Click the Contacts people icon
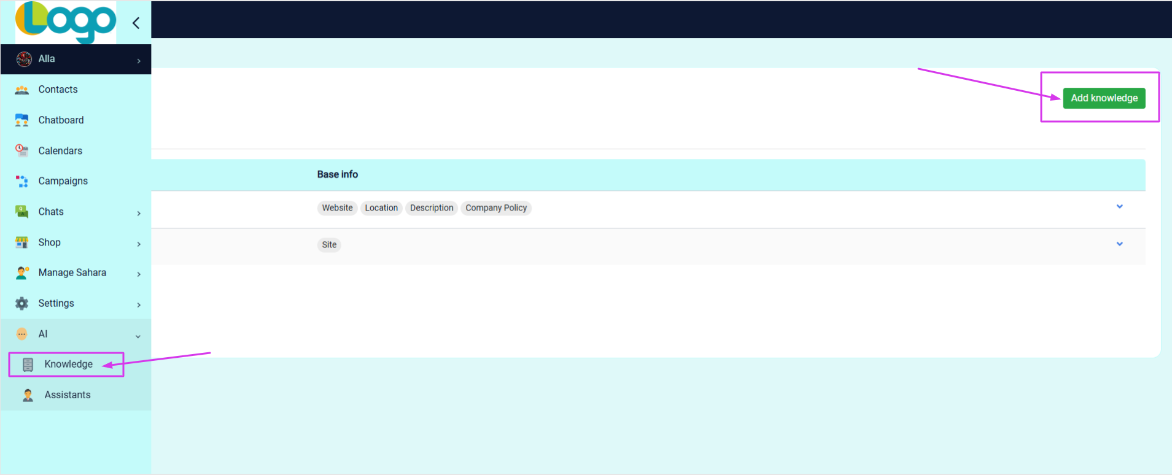Image resolution: width=1172 pixels, height=475 pixels. click(x=22, y=90)
